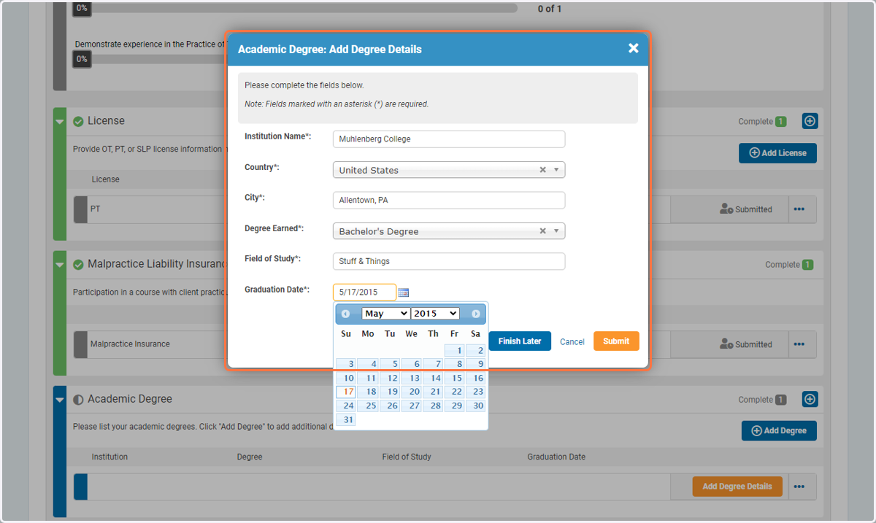The image size is (876, 523).
Task: Submit the degree details form
Action: (x=616, y=341)
